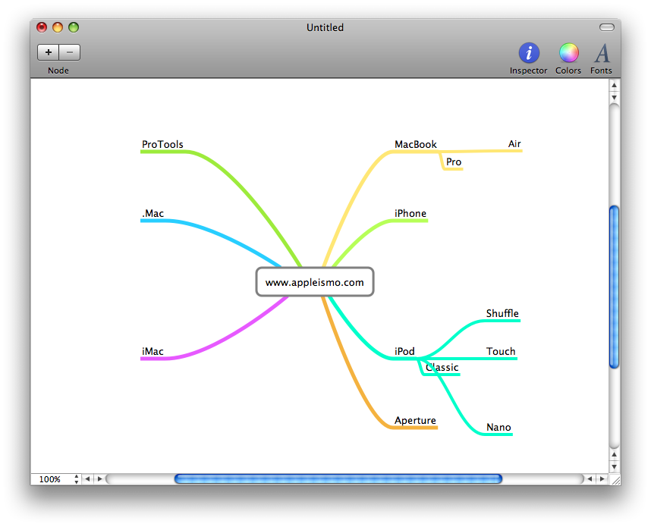Select the central www.appleismo.com node
The image size is (651, 527).
315,282
